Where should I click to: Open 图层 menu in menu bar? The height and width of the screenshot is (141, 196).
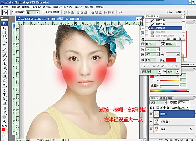[x=36, y=7]
